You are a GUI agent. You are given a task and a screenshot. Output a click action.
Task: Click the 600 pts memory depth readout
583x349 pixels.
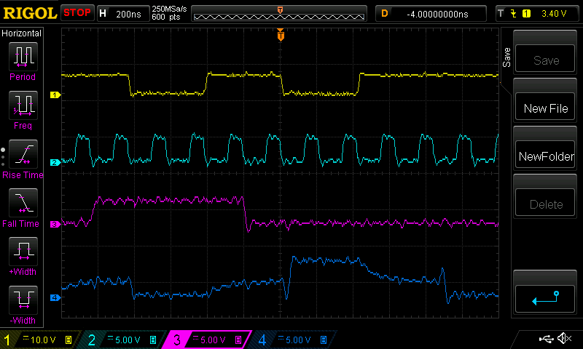166,17
